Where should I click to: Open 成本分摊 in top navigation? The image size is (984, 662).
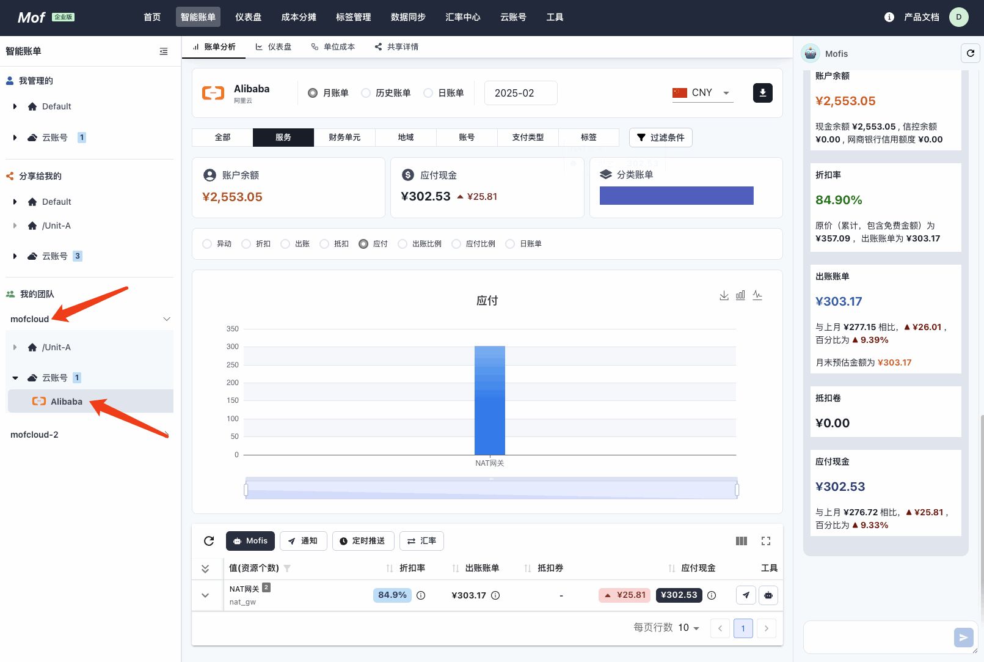(299, 17)
